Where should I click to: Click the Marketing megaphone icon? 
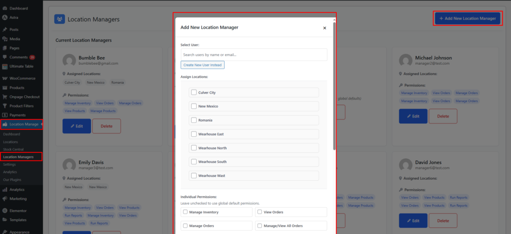point(4,199)
